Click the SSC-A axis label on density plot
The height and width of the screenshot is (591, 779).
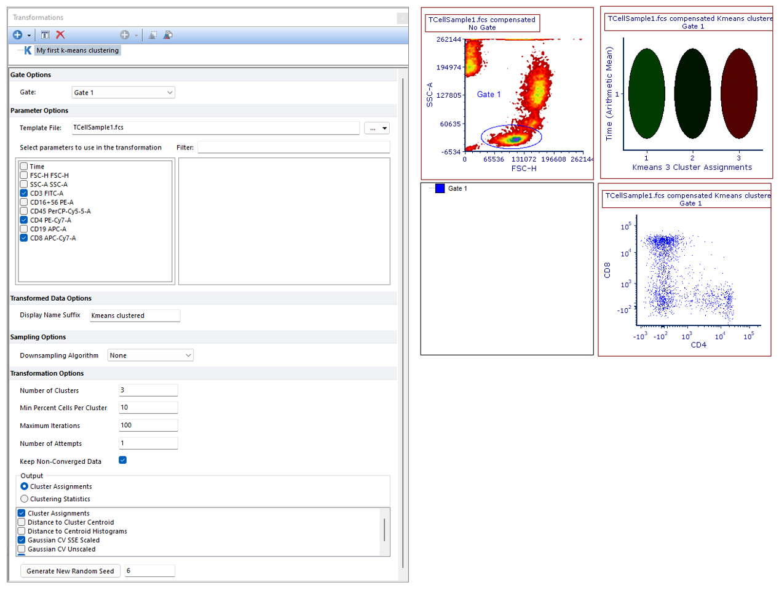(x=430, y=95)
